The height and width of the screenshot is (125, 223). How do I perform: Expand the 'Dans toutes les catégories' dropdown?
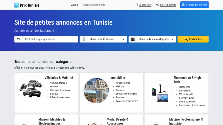[x=156, y=39]
